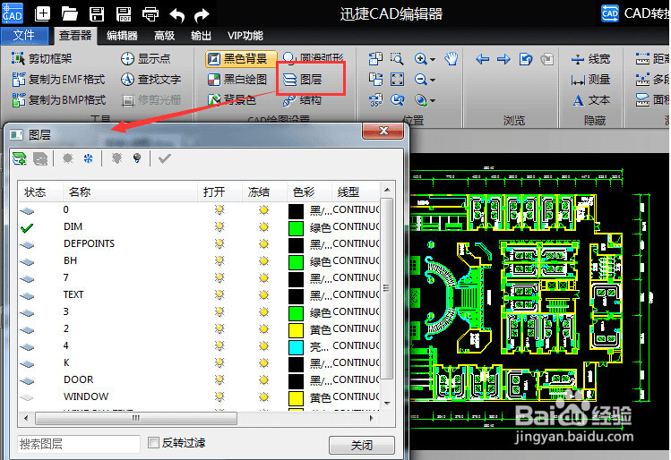
Task: Click the 搜索图层 search field
Action: (79, 444)
